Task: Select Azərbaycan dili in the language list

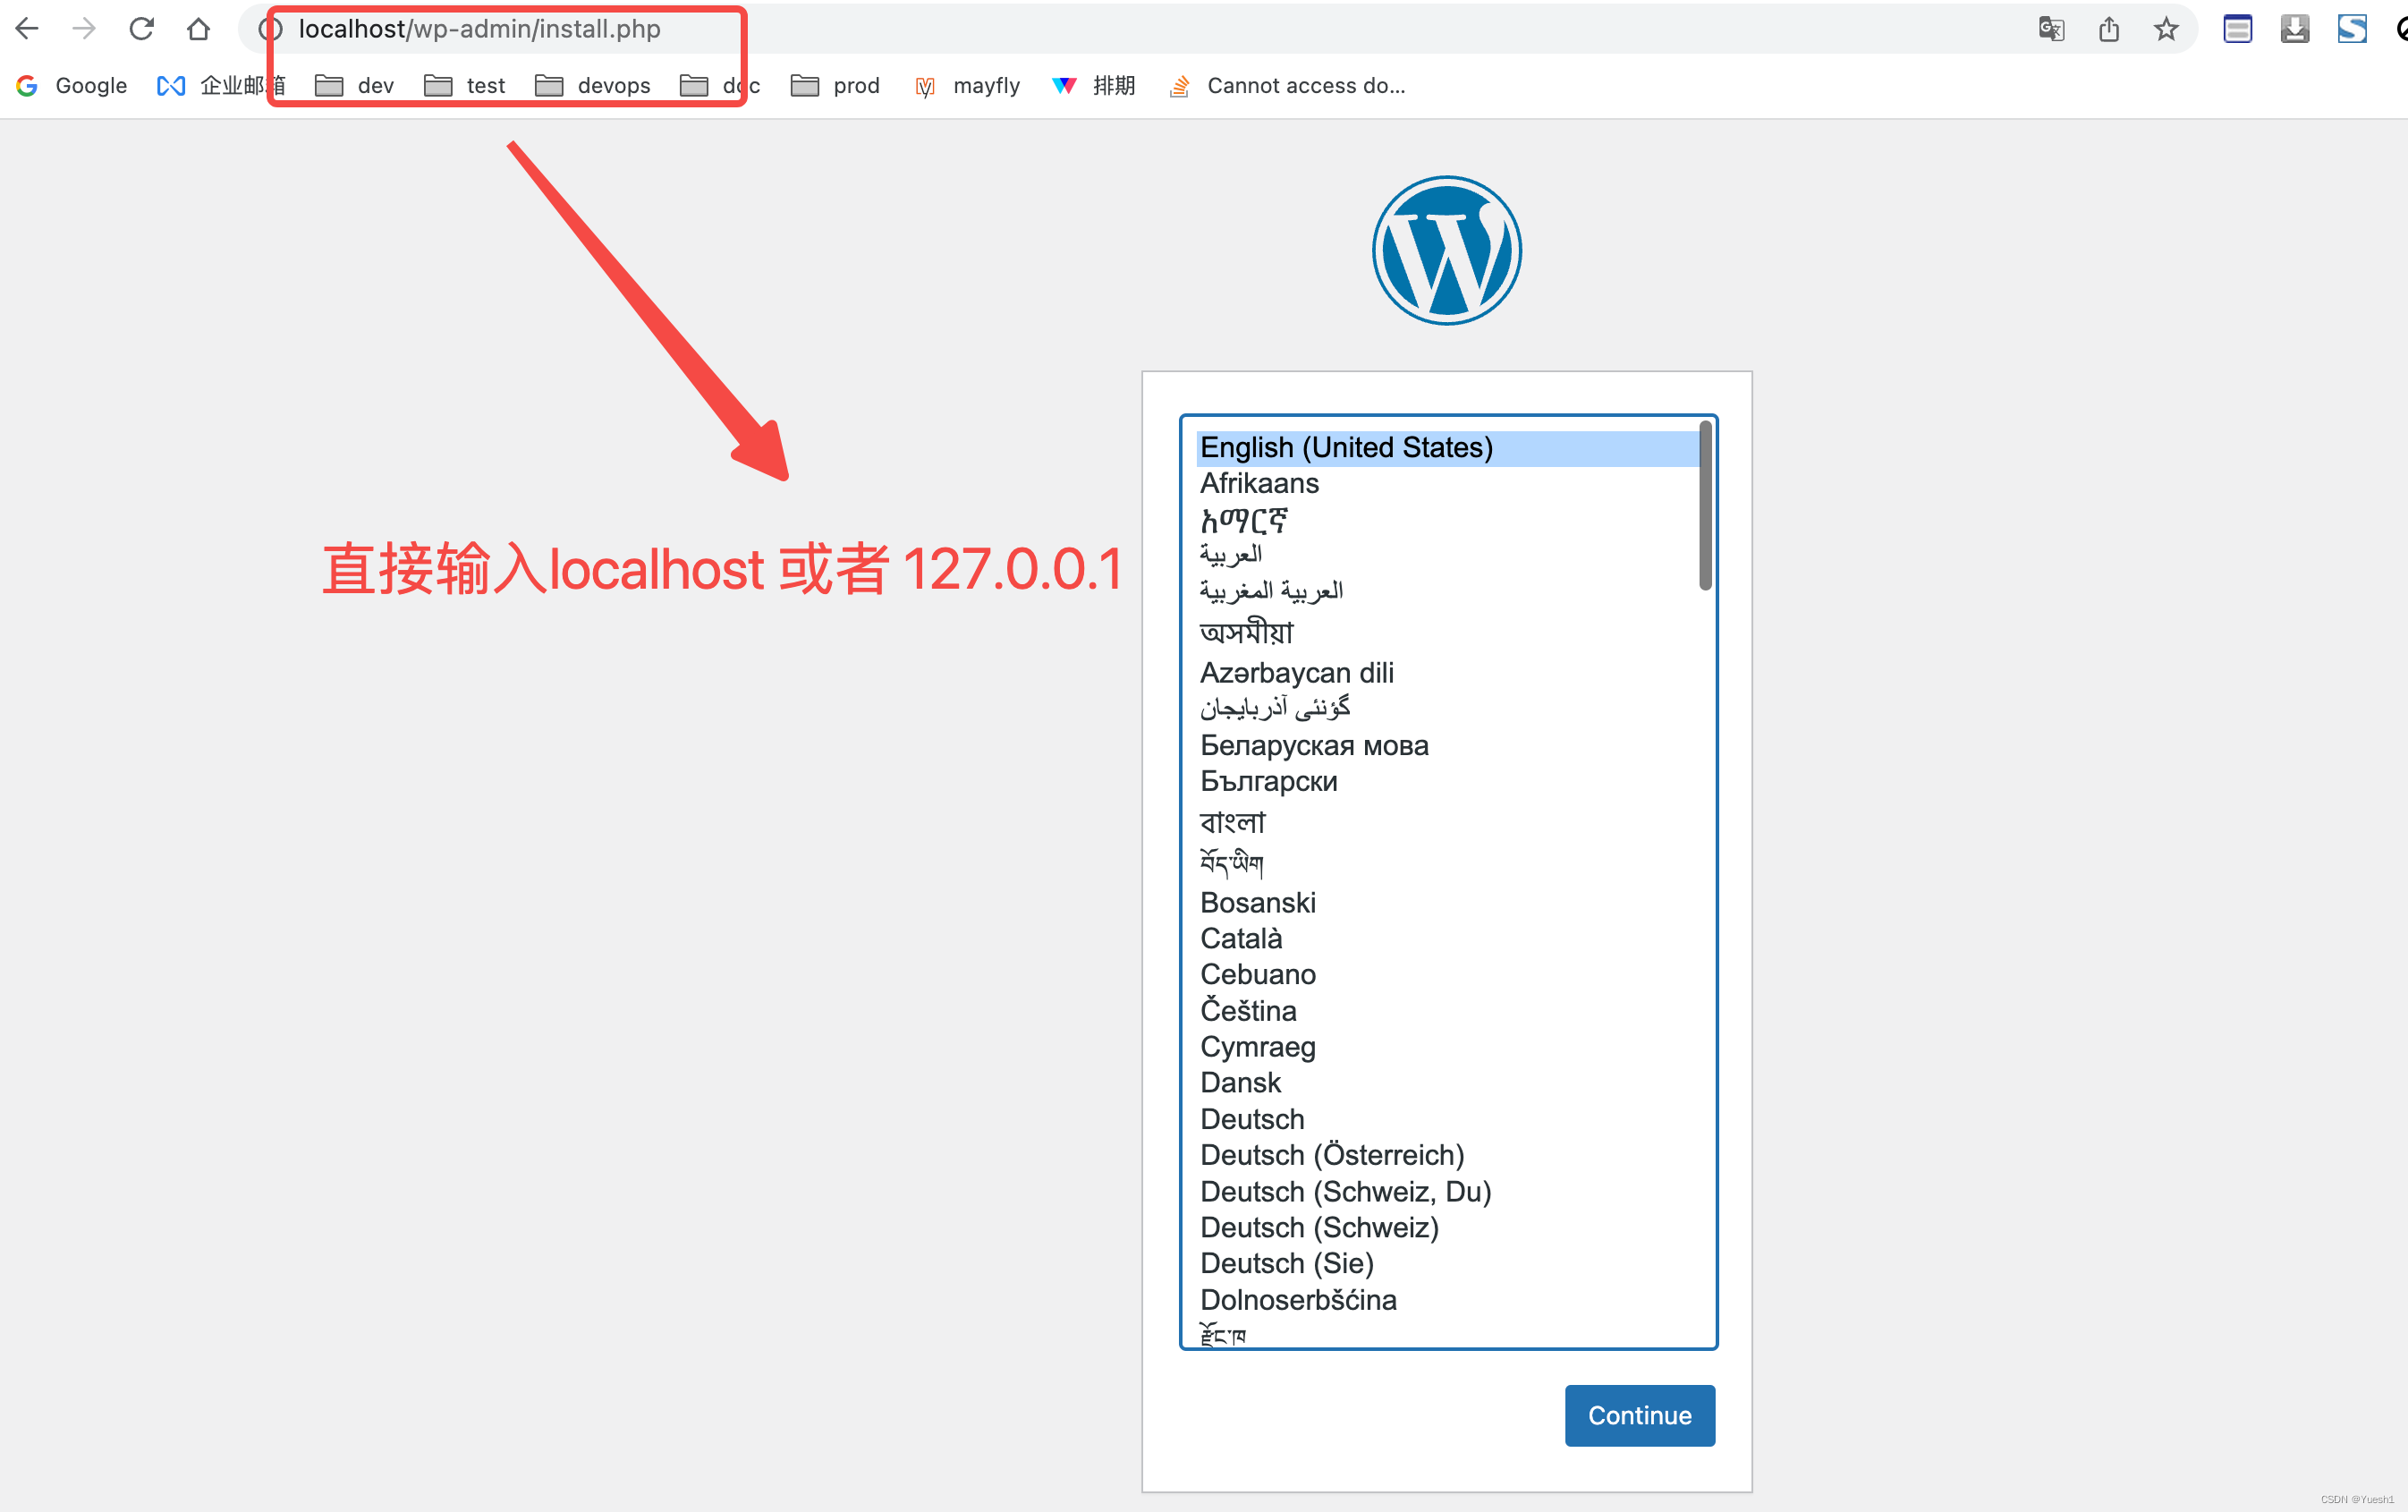Action: click(x=1447, y=673)
